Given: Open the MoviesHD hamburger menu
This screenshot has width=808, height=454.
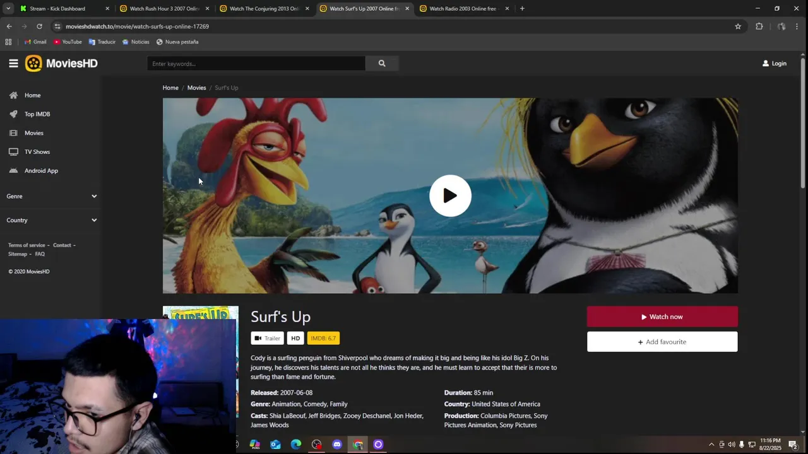Looking at the screenshot, I should [13, 63].
